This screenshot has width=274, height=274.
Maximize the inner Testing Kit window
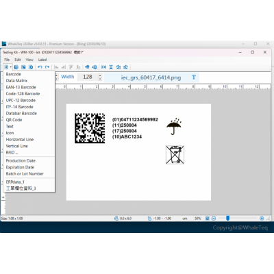[x=253, y=52]
